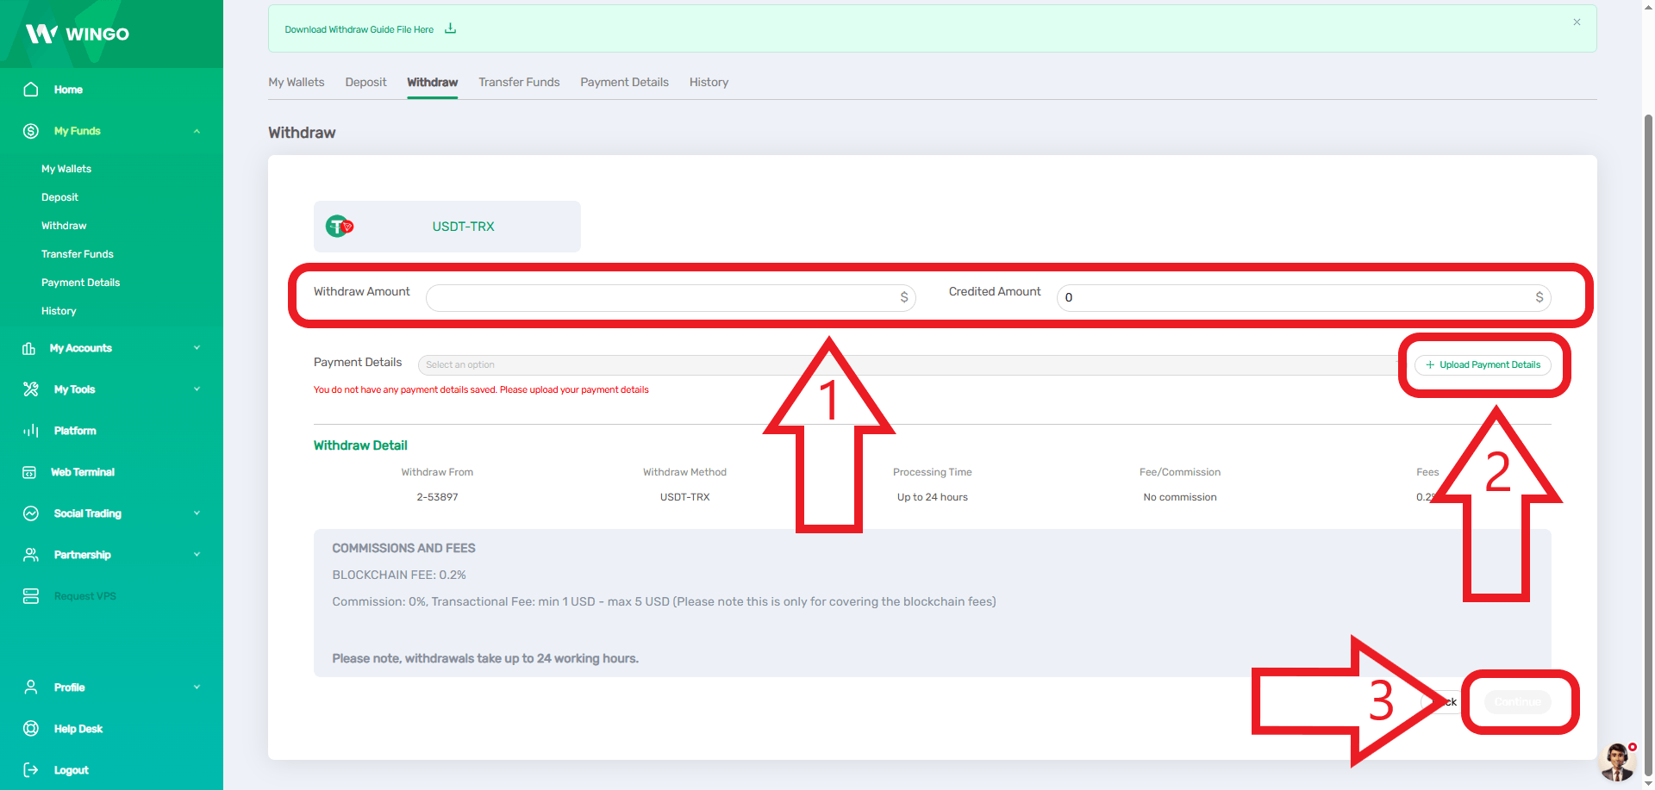Screen dimensions: 1655x790
Task: Switch to the Deposit tab
Action: [365, 82]
